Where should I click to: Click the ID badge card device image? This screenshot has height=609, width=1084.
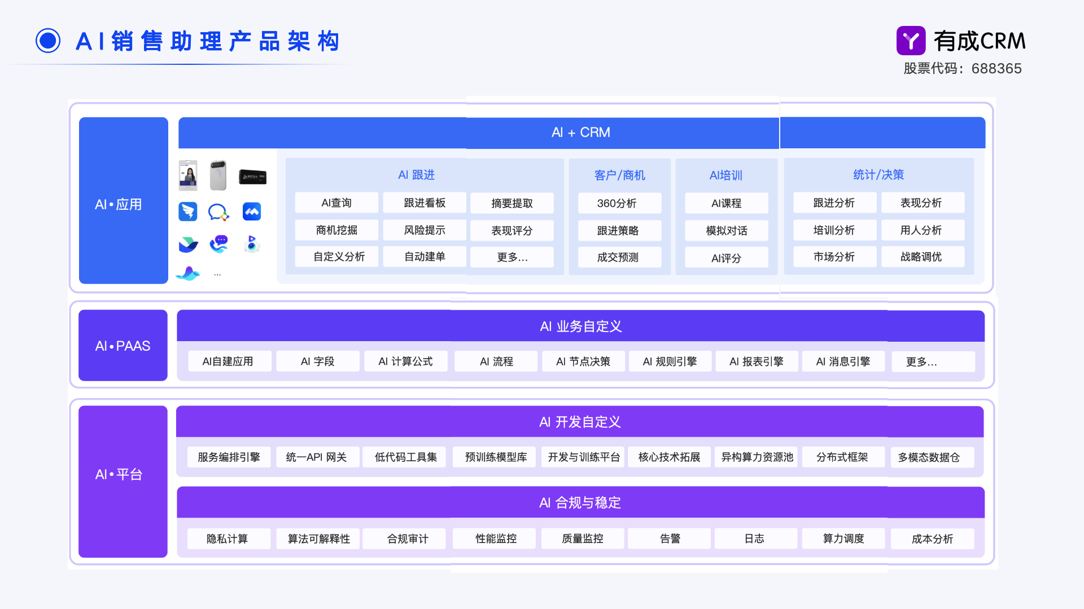coord(188,175)
